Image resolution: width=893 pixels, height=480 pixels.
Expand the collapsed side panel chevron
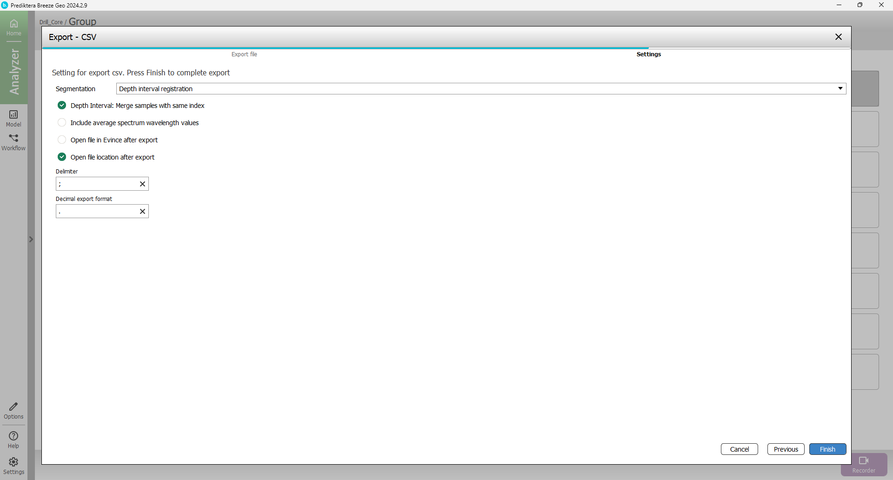click(31, 240)
